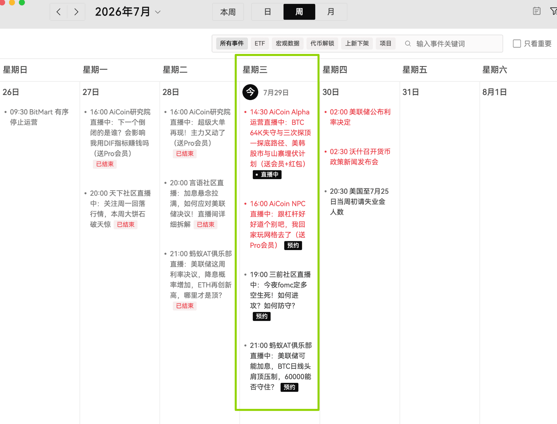557x424 pixels.
Task: Select the ETF filter
Action: tap(260, 43)
